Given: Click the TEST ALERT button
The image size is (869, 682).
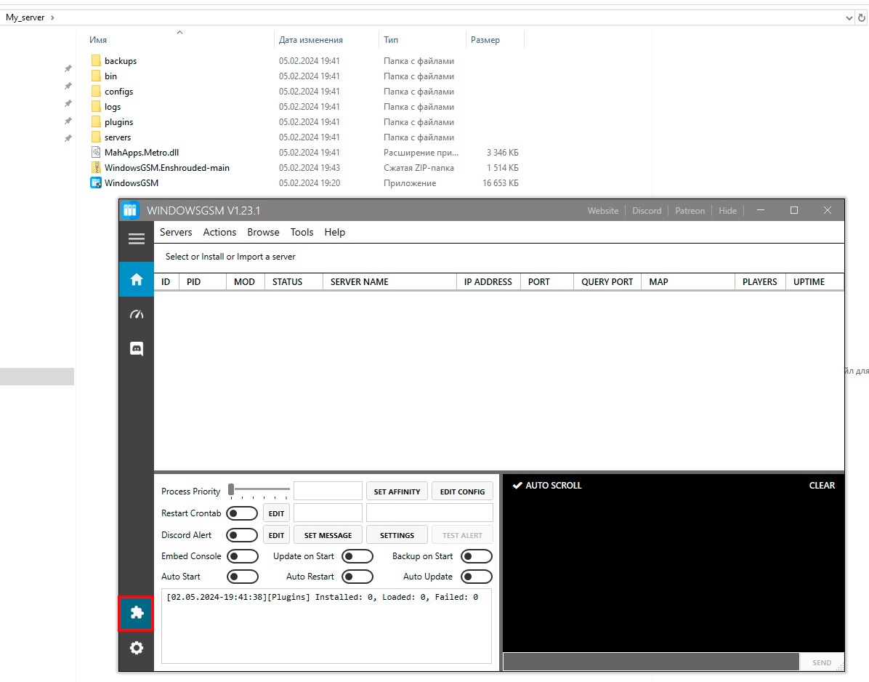Looking at the screenshot, I should point(462,535).
